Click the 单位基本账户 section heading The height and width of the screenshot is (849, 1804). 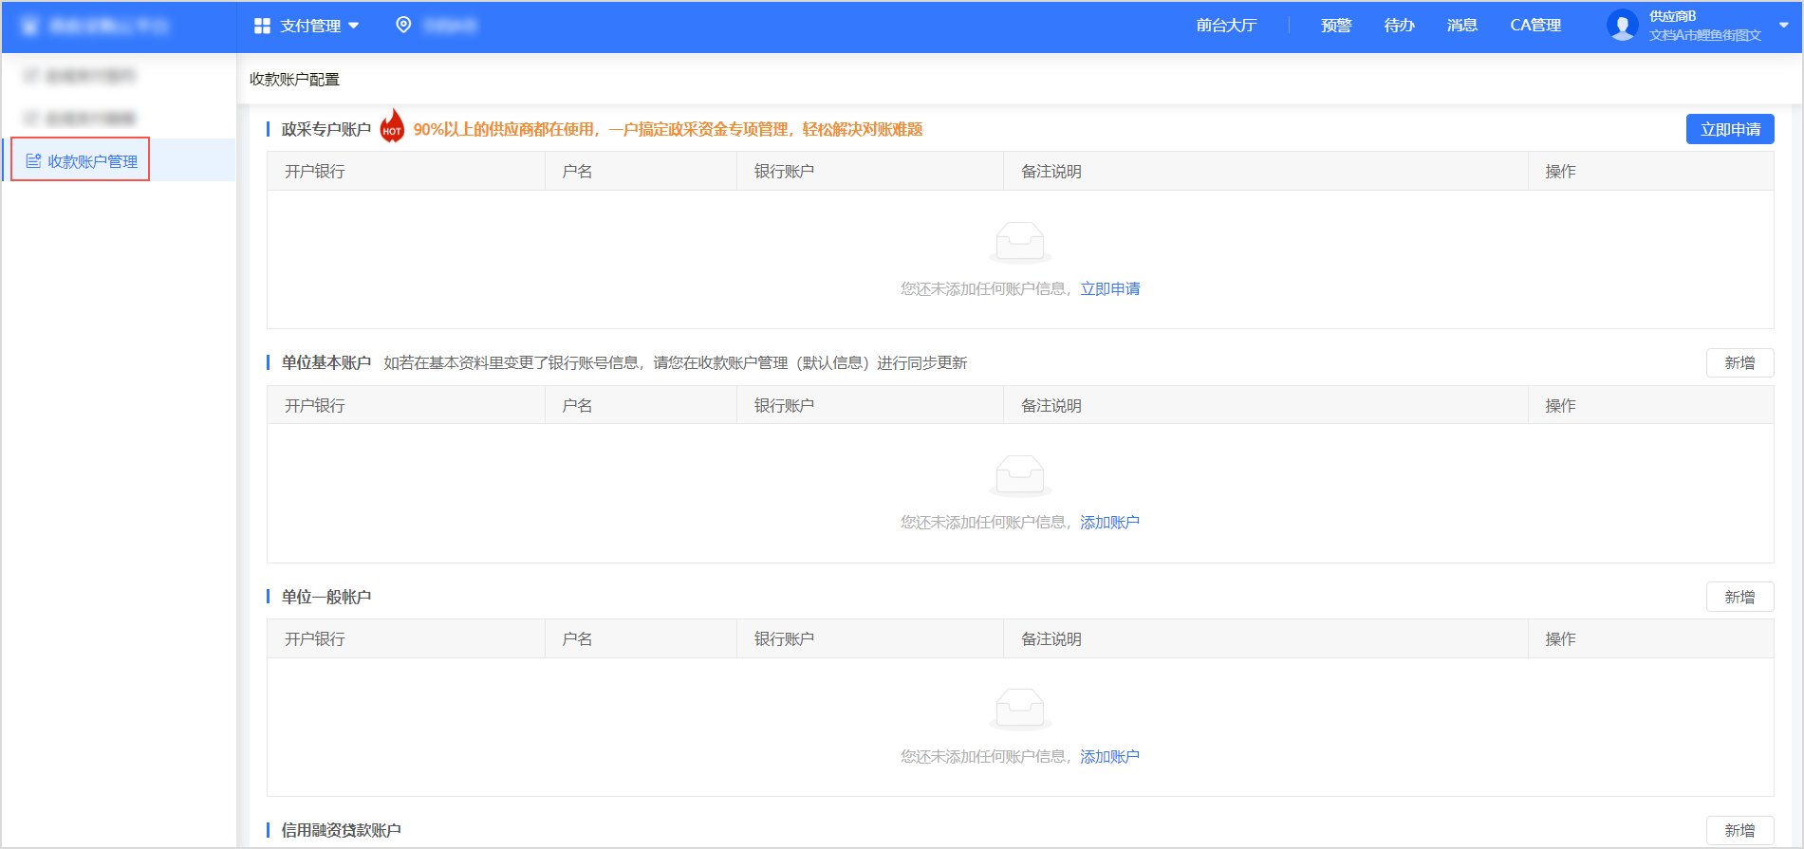[x=326, y=362]
